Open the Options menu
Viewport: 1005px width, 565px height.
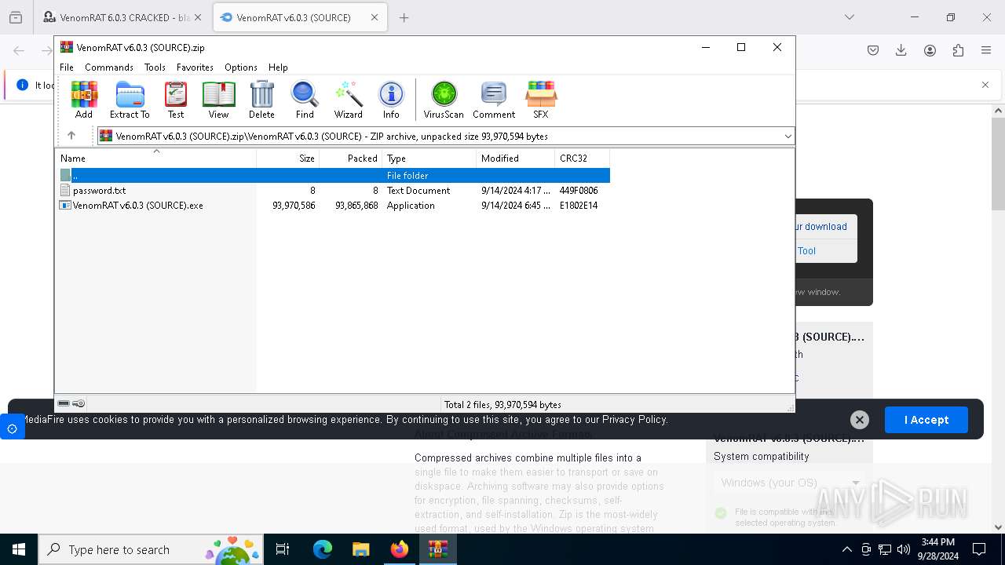click(241, 67)
